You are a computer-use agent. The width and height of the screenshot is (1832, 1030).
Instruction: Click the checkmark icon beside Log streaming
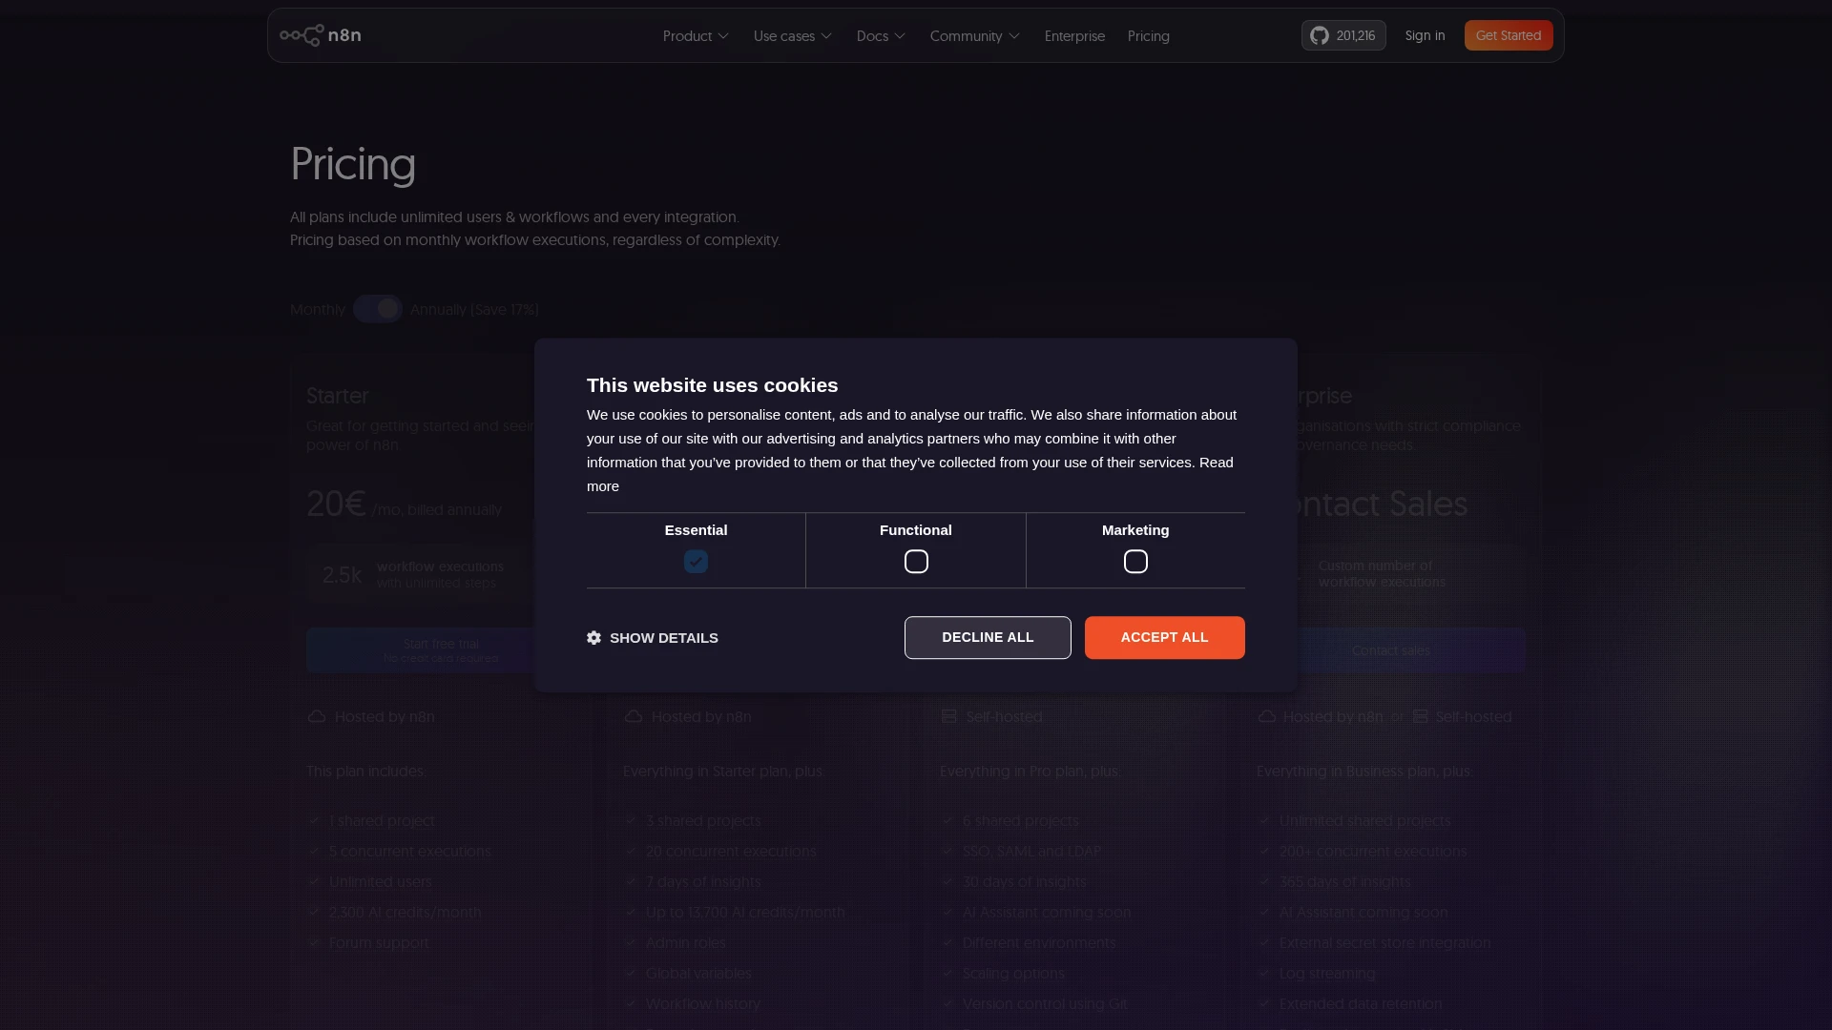[1264, 973]
